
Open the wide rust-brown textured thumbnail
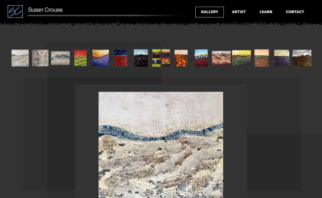pyautogui.click(x=221, y=58)
